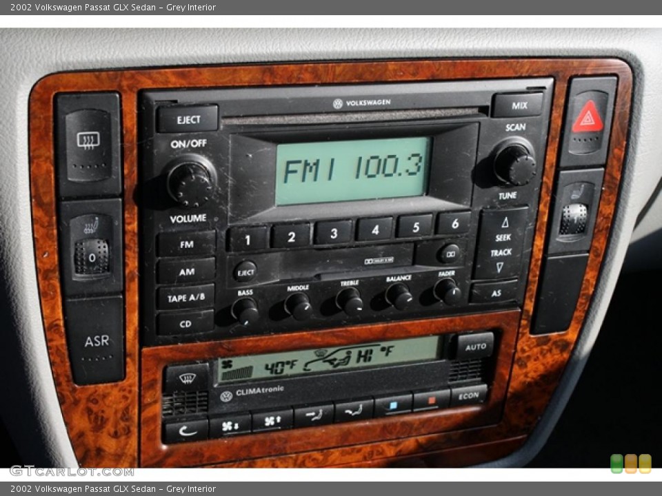This screenshot has width=662, height=496.
Task: Tap the FADER knob
Action: [x=448, y=291]
